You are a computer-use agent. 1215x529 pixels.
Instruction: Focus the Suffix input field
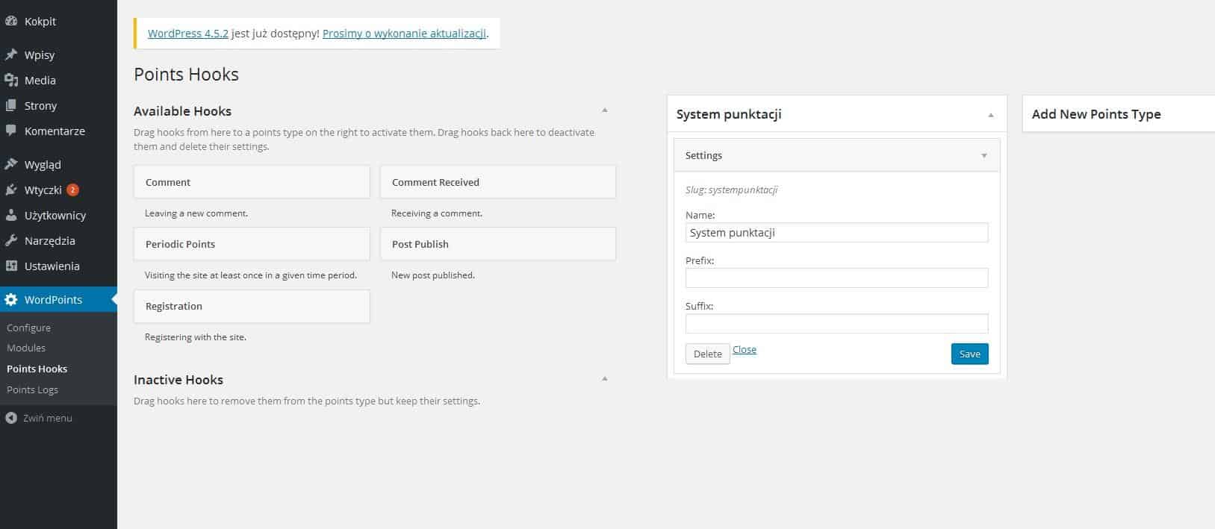pyautogui.click(x=836, y=324)
